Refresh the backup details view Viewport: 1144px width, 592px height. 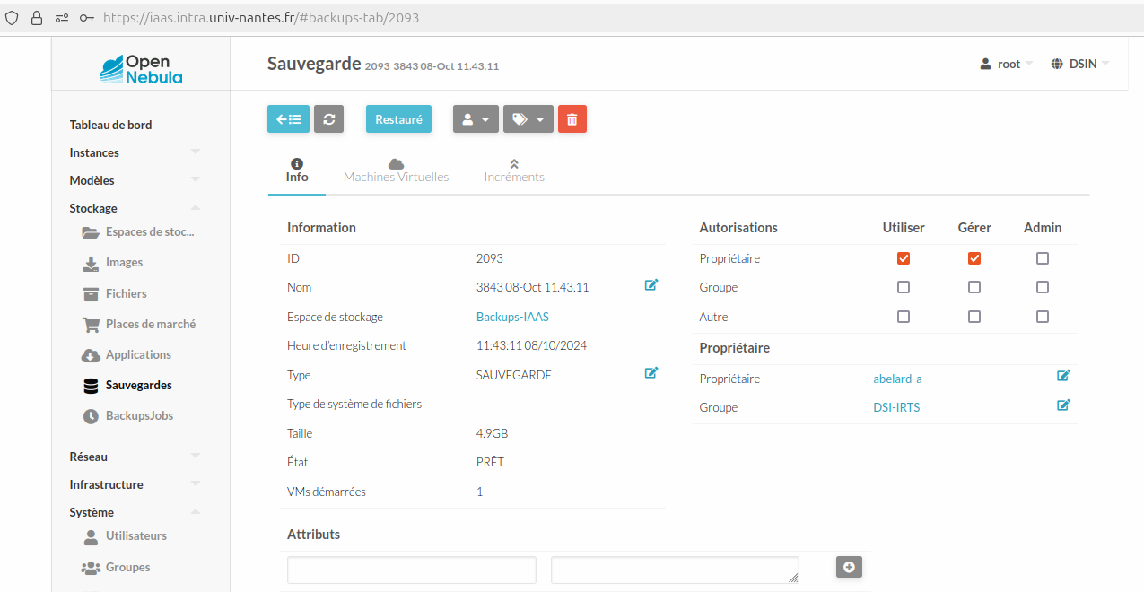328,118
